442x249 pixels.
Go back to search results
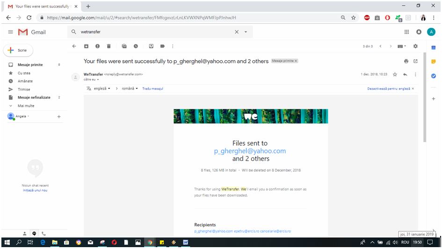74,46
